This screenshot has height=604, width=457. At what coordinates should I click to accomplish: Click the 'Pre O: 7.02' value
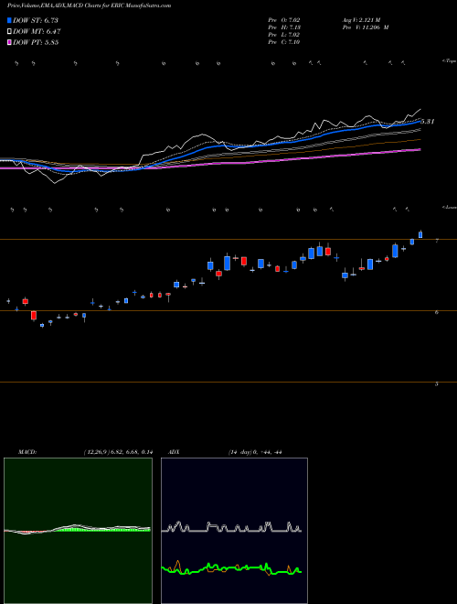284,20
